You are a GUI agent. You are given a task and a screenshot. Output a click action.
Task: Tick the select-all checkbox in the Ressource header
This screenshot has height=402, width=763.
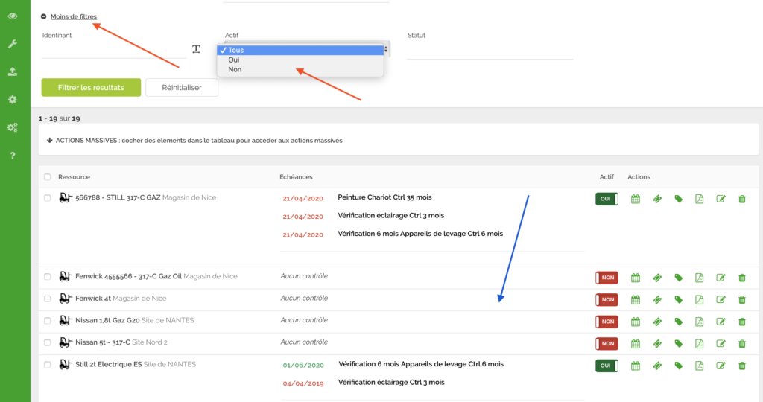tap(48, 177)
